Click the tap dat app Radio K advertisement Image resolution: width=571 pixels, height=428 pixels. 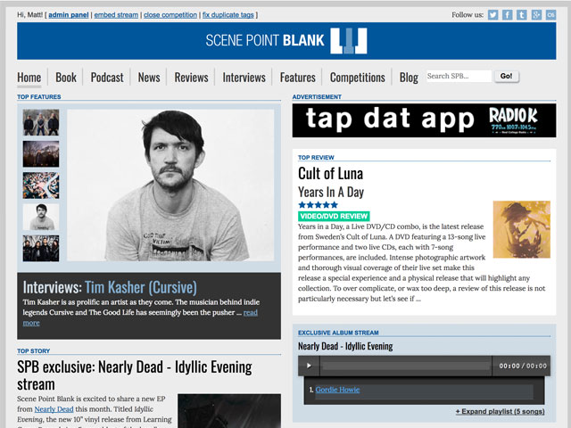pos(424,120)
